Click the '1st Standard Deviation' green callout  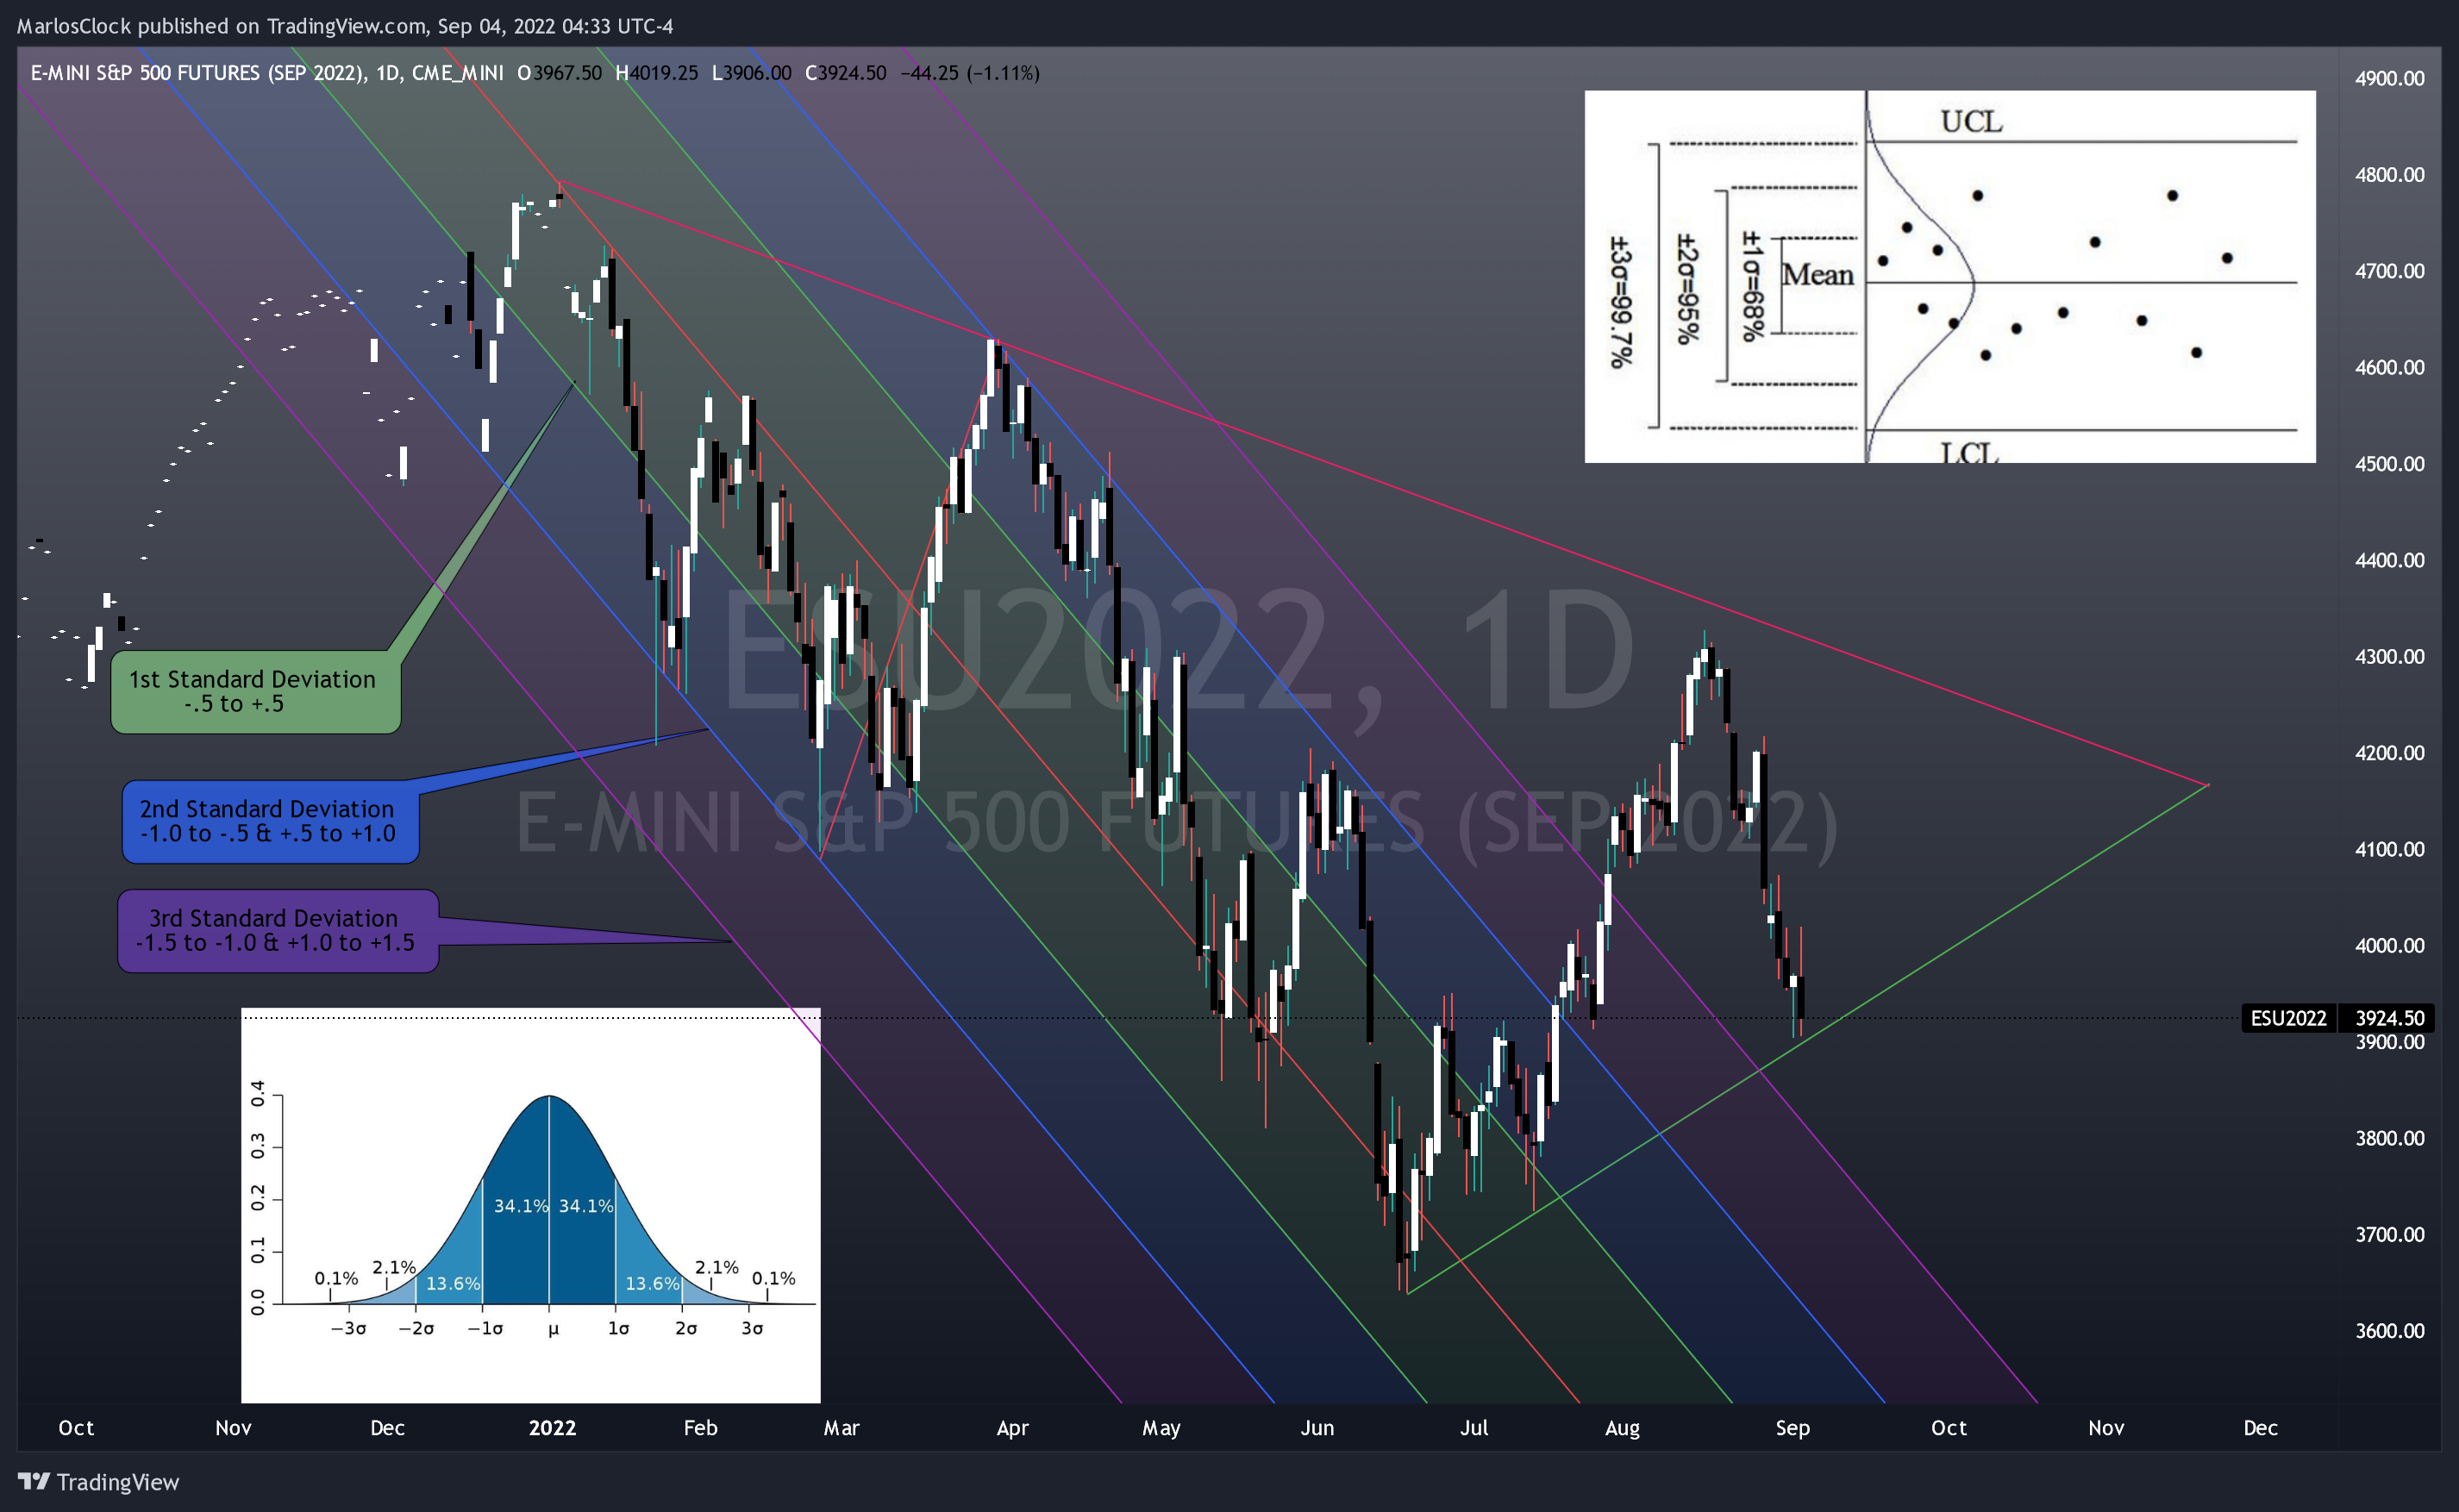pos(256,692)
